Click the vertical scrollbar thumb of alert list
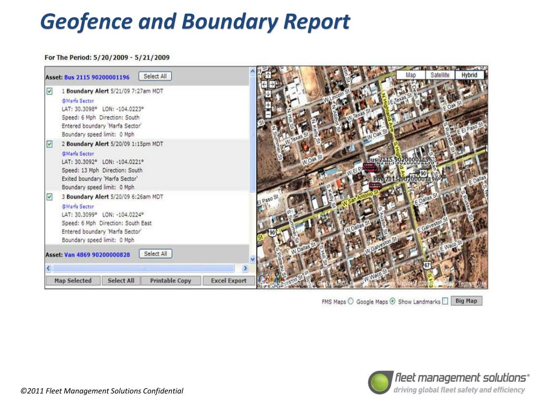Screen dimensions: 539x404 tap(253, 134)
